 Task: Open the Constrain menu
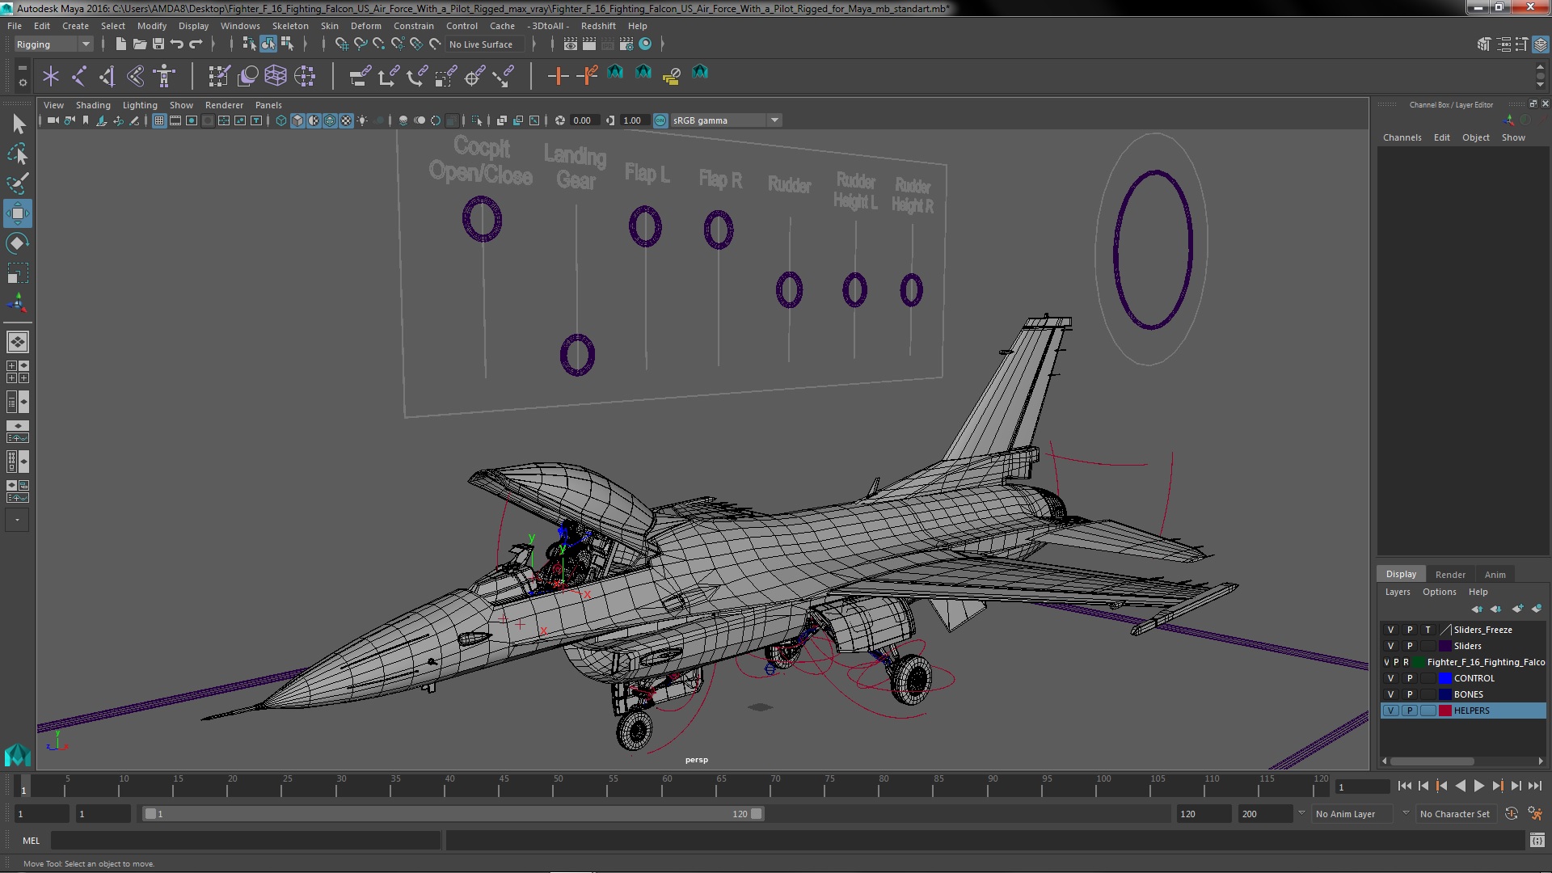pyautogui.click(x=413, y=26)
